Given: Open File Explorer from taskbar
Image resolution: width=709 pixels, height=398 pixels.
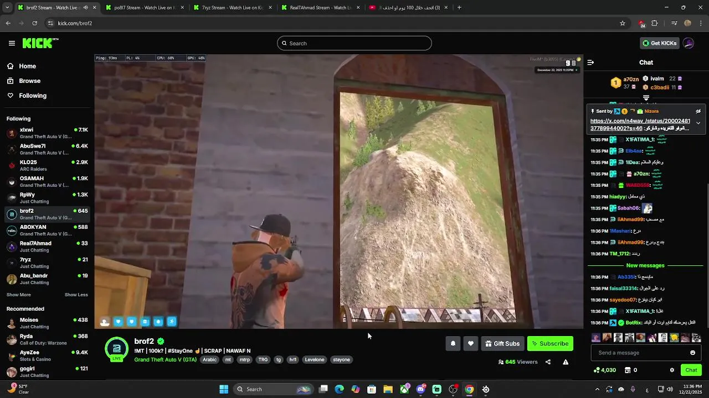Looking at the screenshot, I should coord(388,389).
